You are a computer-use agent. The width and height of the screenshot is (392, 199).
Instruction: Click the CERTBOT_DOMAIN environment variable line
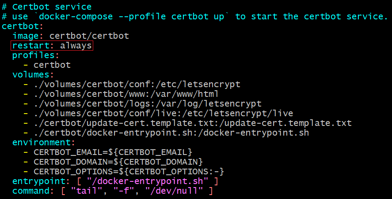pos(118,162)
